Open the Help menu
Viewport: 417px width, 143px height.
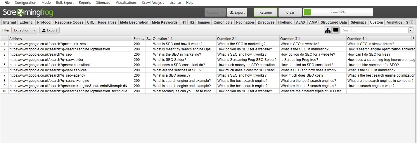tap(190, 3)
